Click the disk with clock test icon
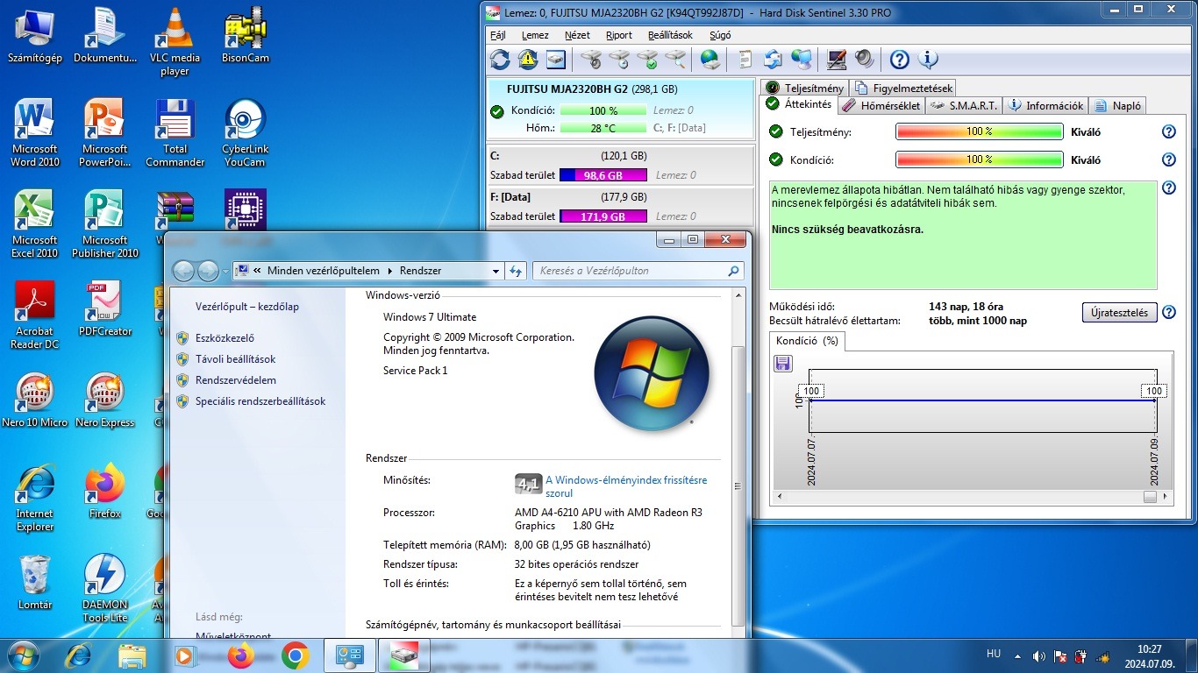The width and height of the screenshot is (1198, 673). [619, 59]
